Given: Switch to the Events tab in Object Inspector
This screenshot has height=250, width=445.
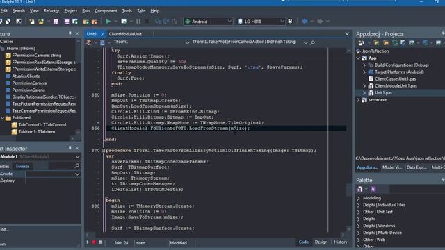Looking at the screenshot, I should click(x=22, y=167).
